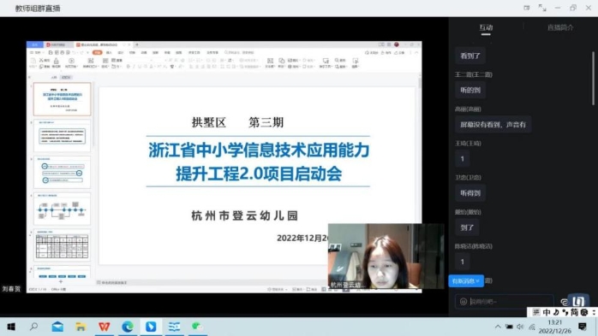
Task: Toggle the 中 Chinese input mode indicator
Action: click(547, 312)
